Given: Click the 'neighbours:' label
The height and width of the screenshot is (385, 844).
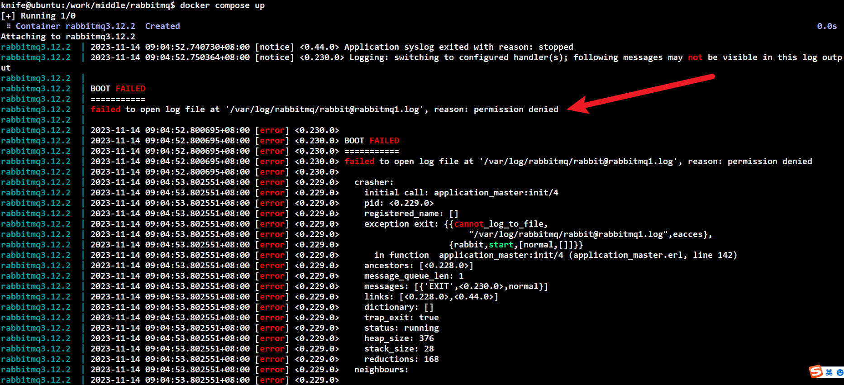Looking at the screenshot, I should pyautogui.click(x=381, y=370).
